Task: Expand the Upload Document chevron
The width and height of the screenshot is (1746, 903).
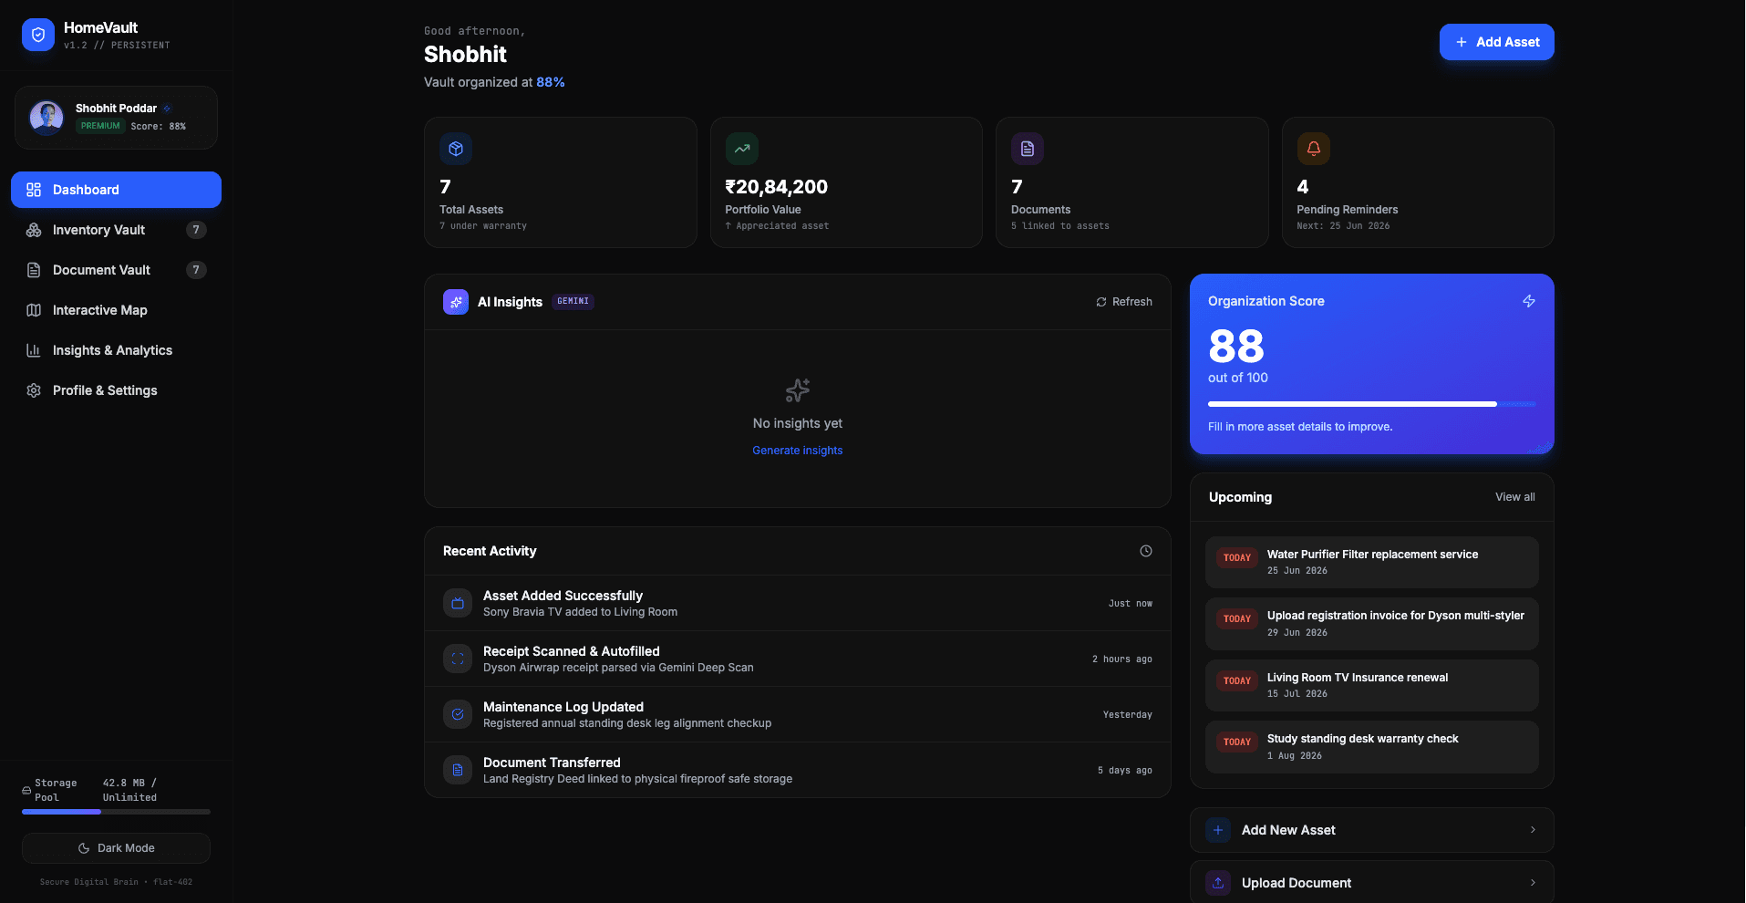Action: 1533,883
